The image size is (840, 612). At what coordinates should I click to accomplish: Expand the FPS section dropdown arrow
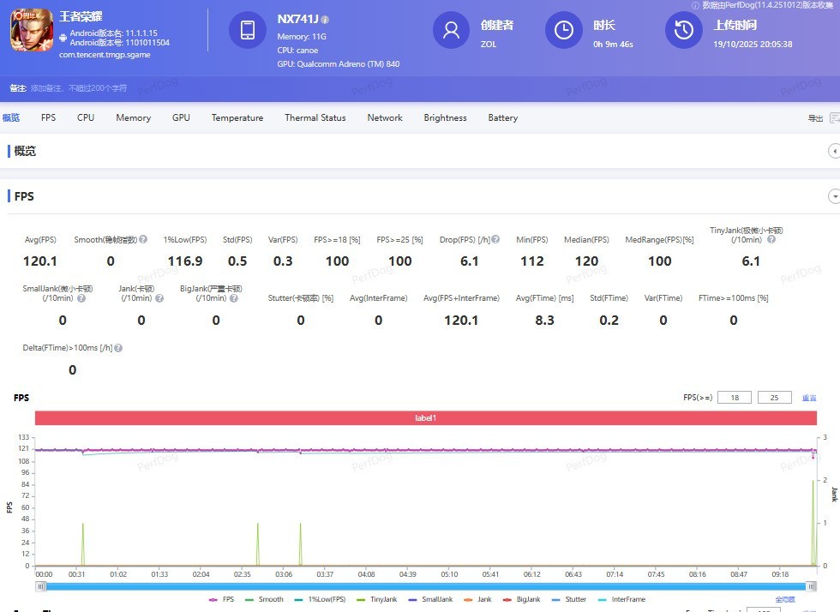pos(833,196)
